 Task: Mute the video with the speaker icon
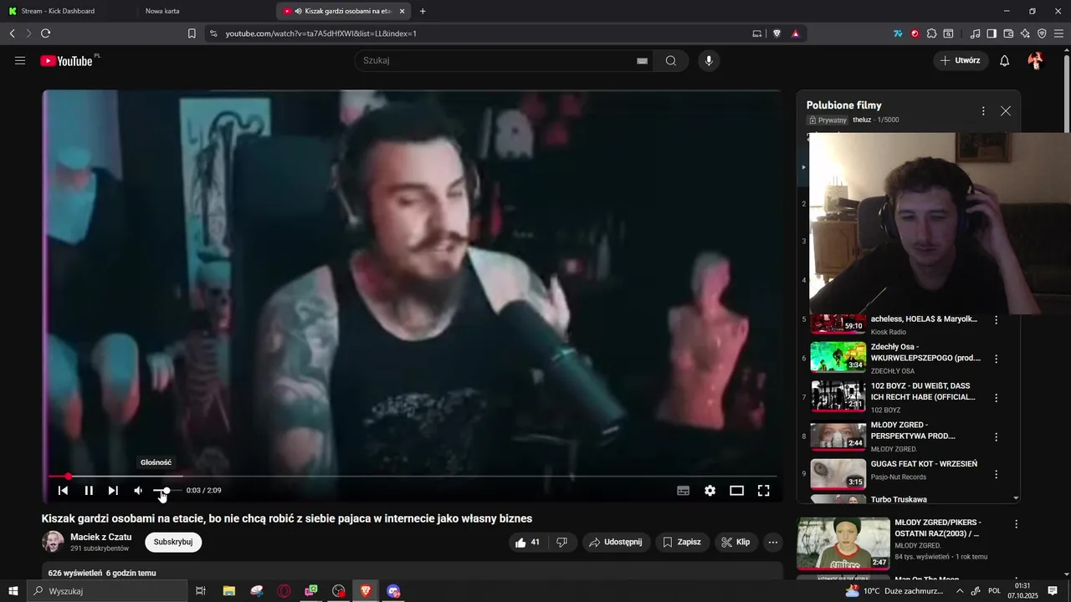[138, 491]
